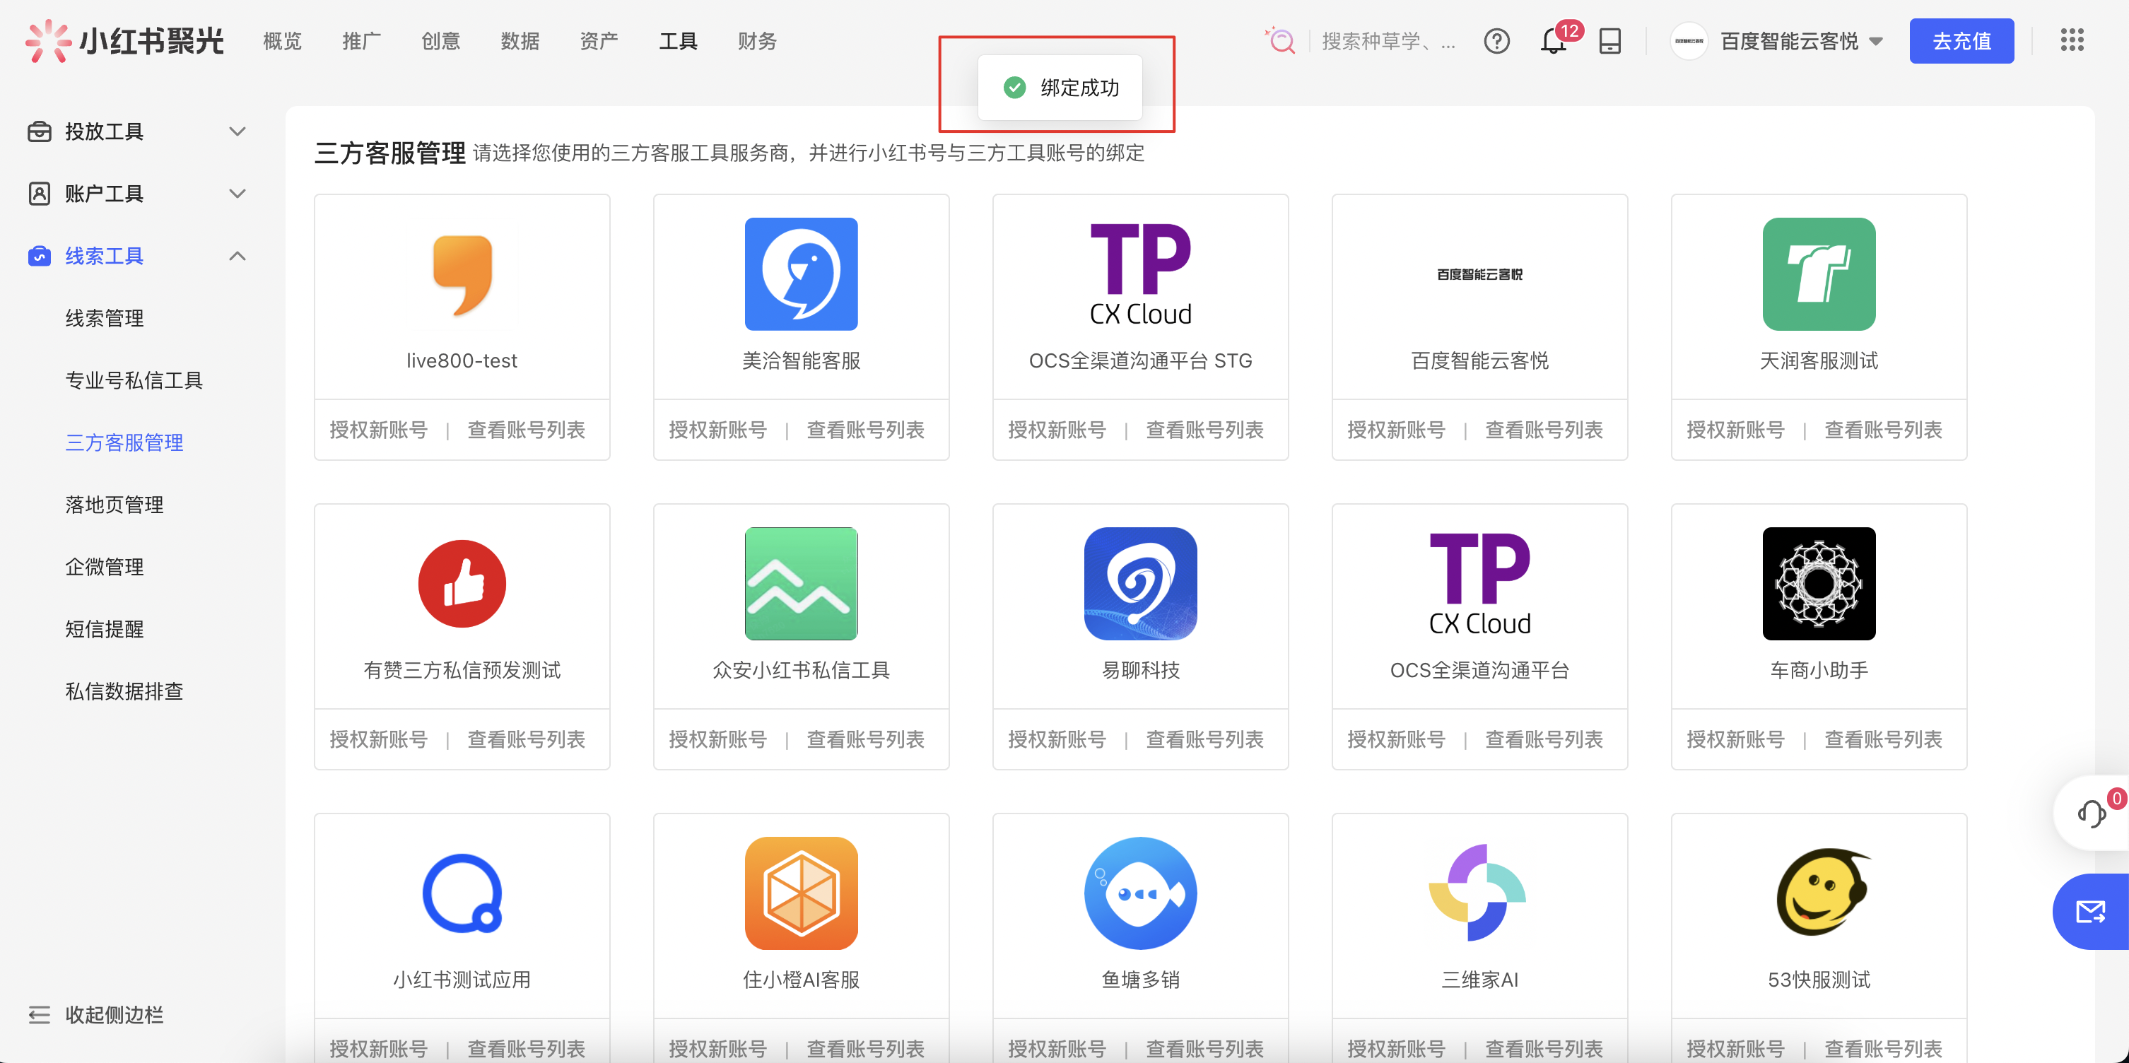The width and height of the screenshot is (2129, 1063).
Task: Select the 易聊科技 app icon
Action: (x=1139, y=584)
